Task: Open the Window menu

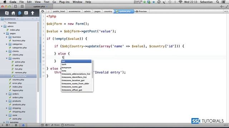Action: pyautogui.click(x=77, y=2)
